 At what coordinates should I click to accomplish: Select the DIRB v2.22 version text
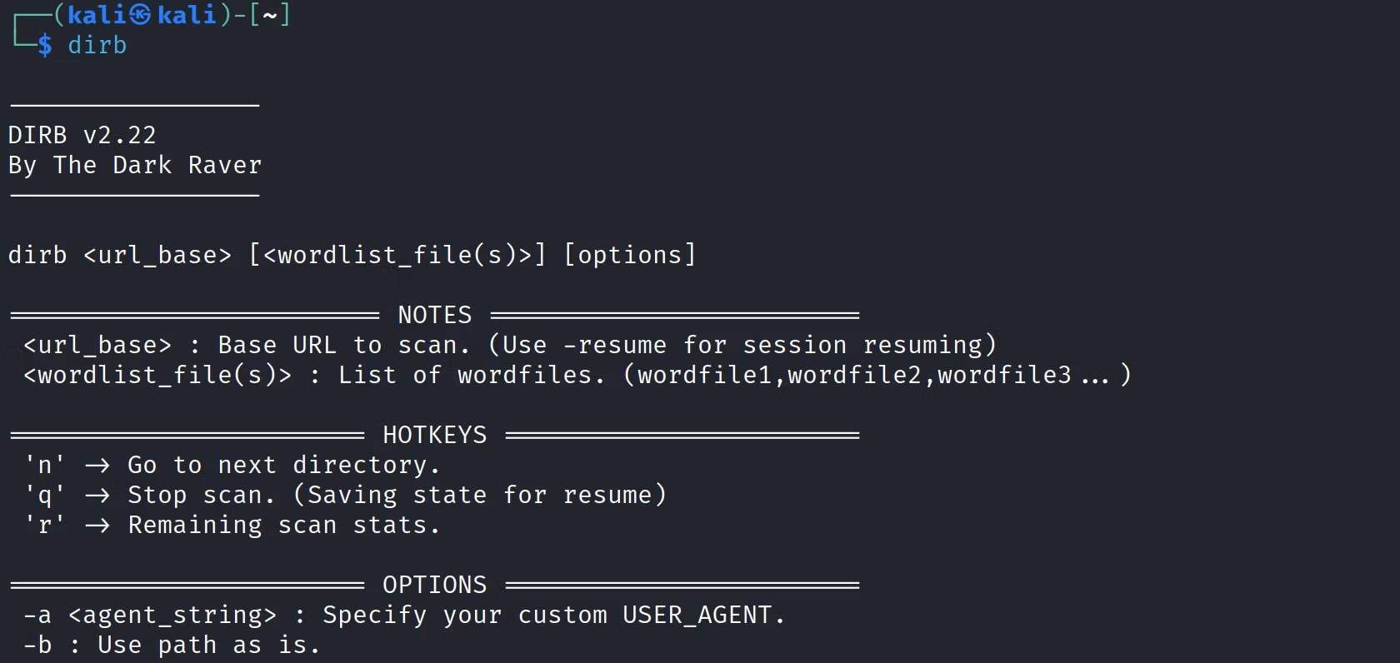point(82,135)
